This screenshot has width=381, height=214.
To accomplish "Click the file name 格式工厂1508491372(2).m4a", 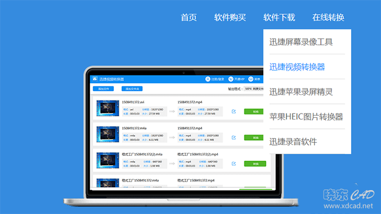I will [142, 154].
